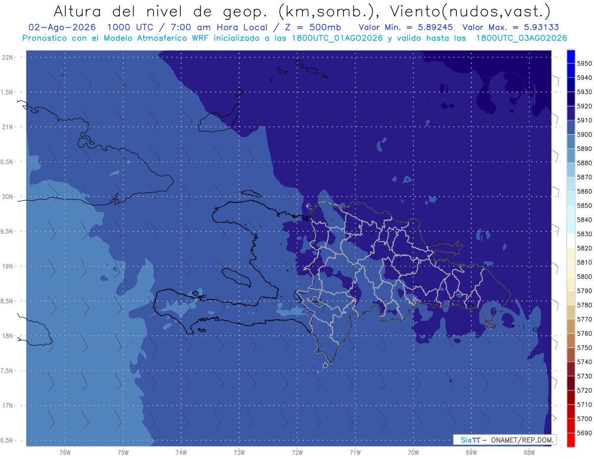Click the latitude label '22N'

point(7,57)
